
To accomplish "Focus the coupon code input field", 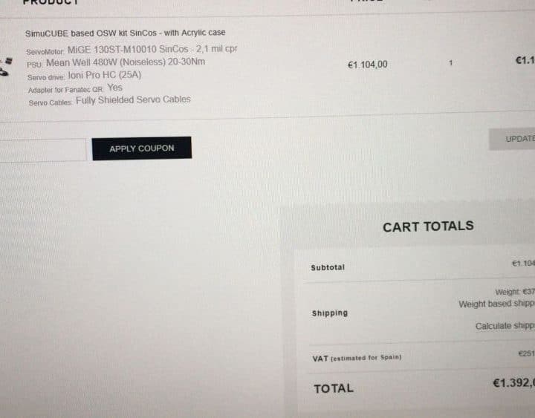I will [41, 149].
